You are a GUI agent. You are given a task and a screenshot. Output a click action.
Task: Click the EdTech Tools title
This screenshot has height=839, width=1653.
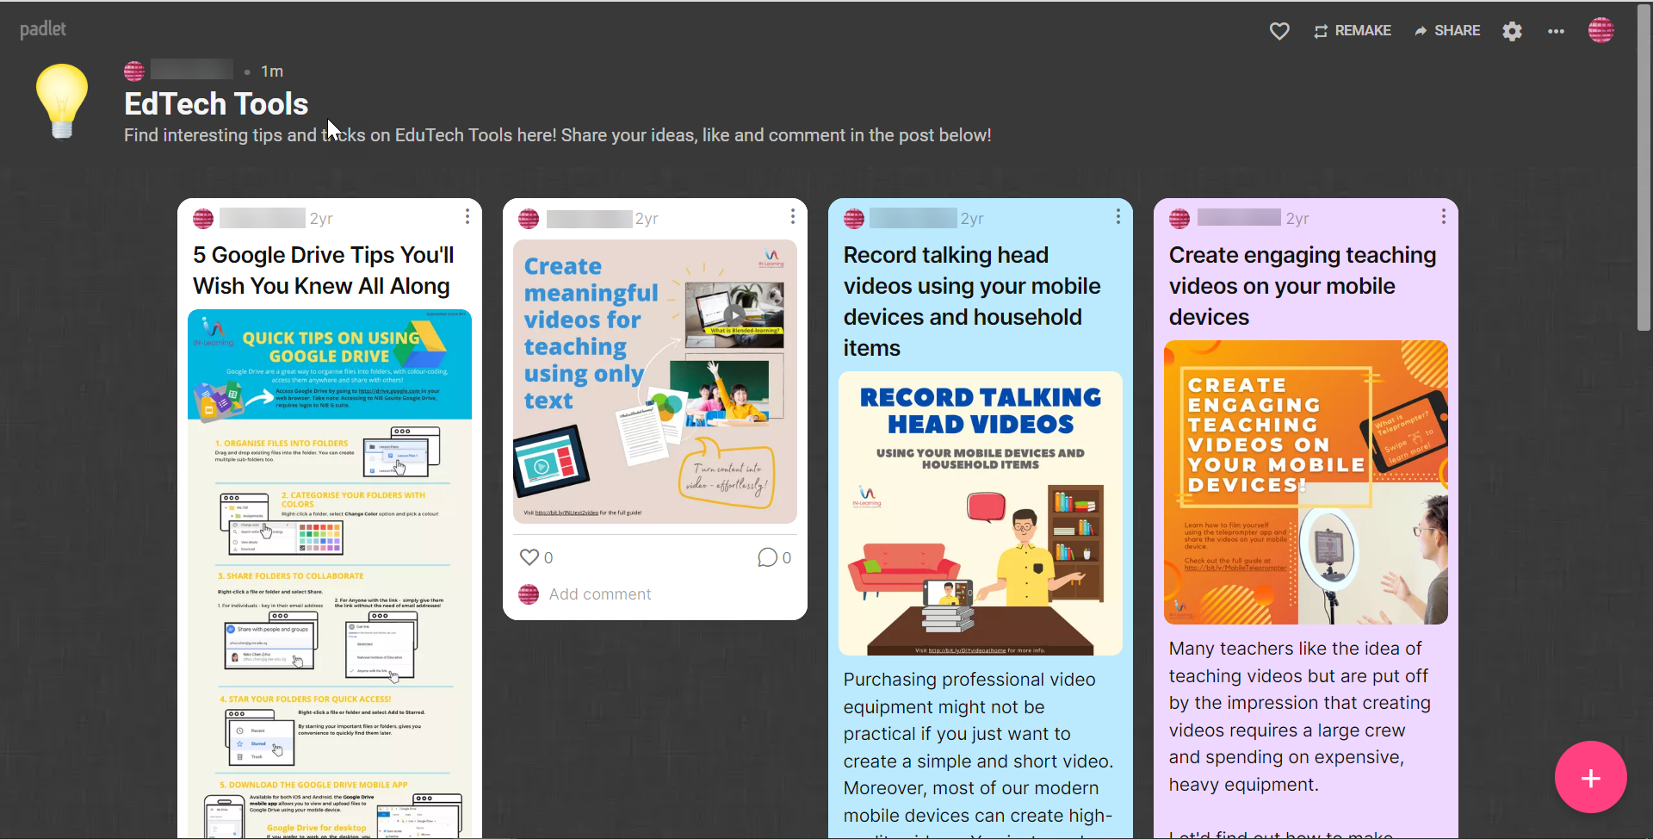[x=216, y=104]
